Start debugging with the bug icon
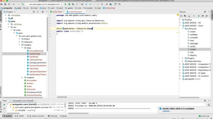 (x=69, y=4)
